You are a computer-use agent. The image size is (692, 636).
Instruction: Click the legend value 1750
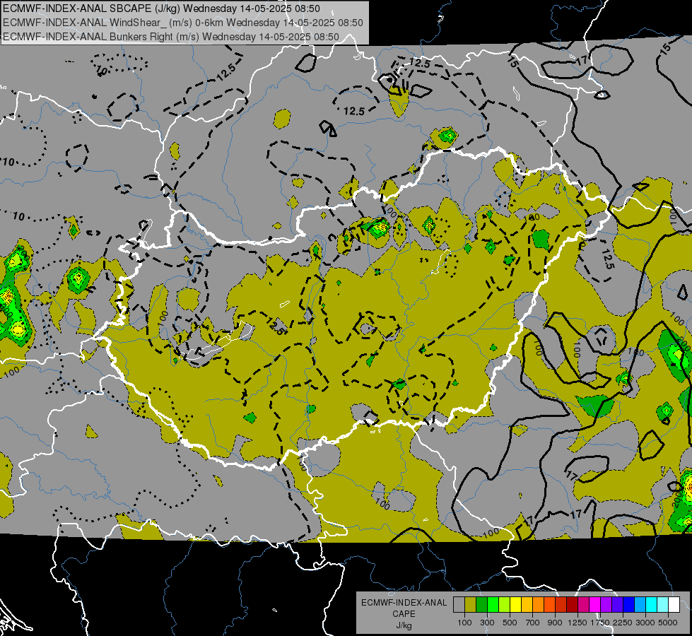600,623
